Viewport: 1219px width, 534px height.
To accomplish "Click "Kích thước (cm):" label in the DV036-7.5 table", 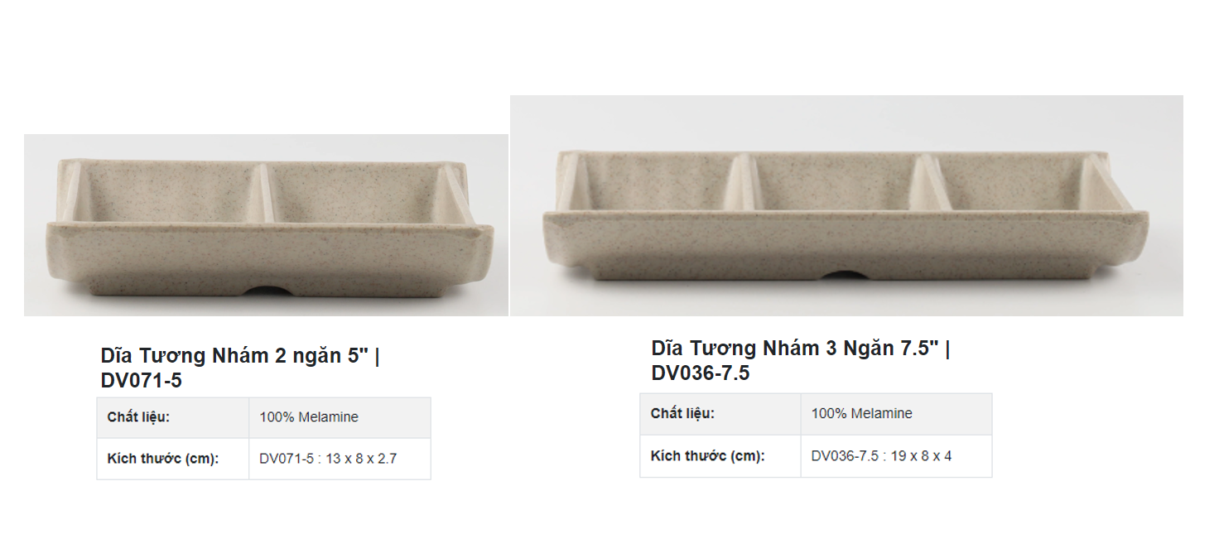I will (707, 456).
